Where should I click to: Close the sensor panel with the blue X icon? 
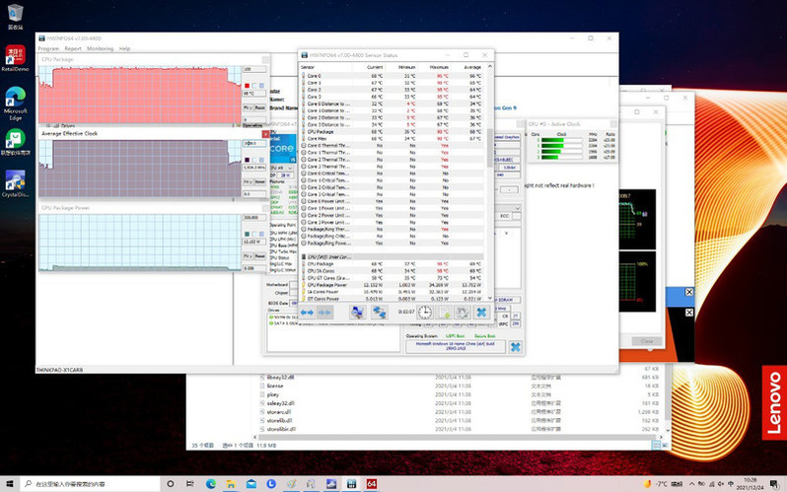coord(481,312)
